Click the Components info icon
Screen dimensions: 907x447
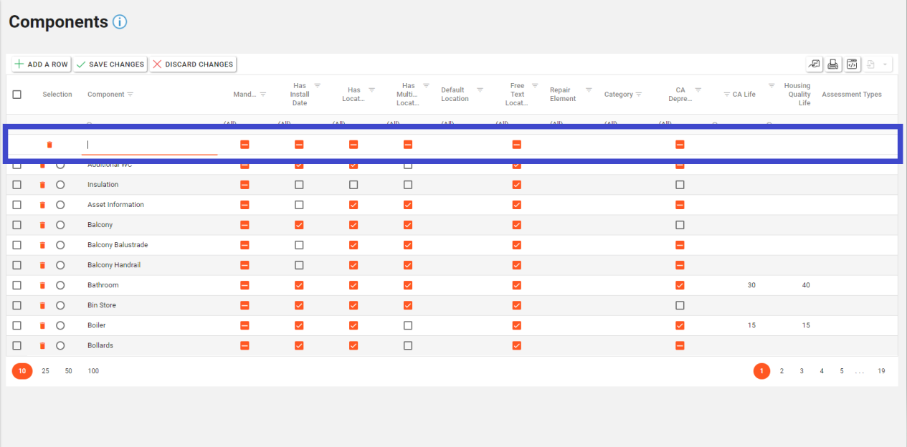tap(120, 22)
